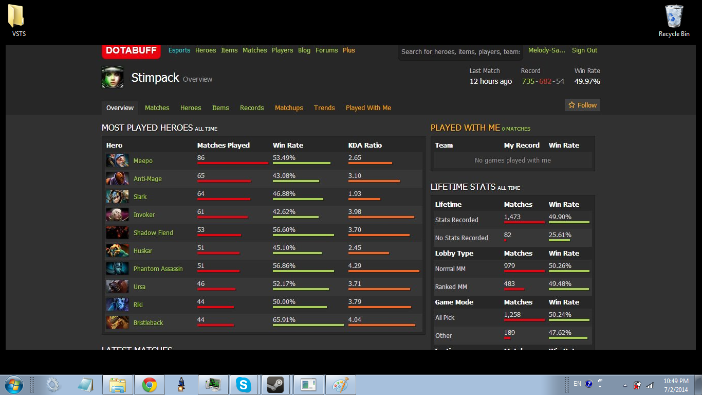
Task: Click the Anti-Mage hero portrait
Action: 118,178
